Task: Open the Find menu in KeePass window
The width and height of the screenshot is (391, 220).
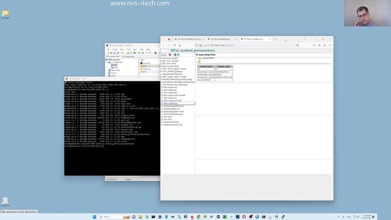Action: tap(129, 50)
